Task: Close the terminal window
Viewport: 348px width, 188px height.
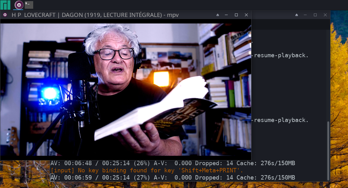Action: pos(325,15)
